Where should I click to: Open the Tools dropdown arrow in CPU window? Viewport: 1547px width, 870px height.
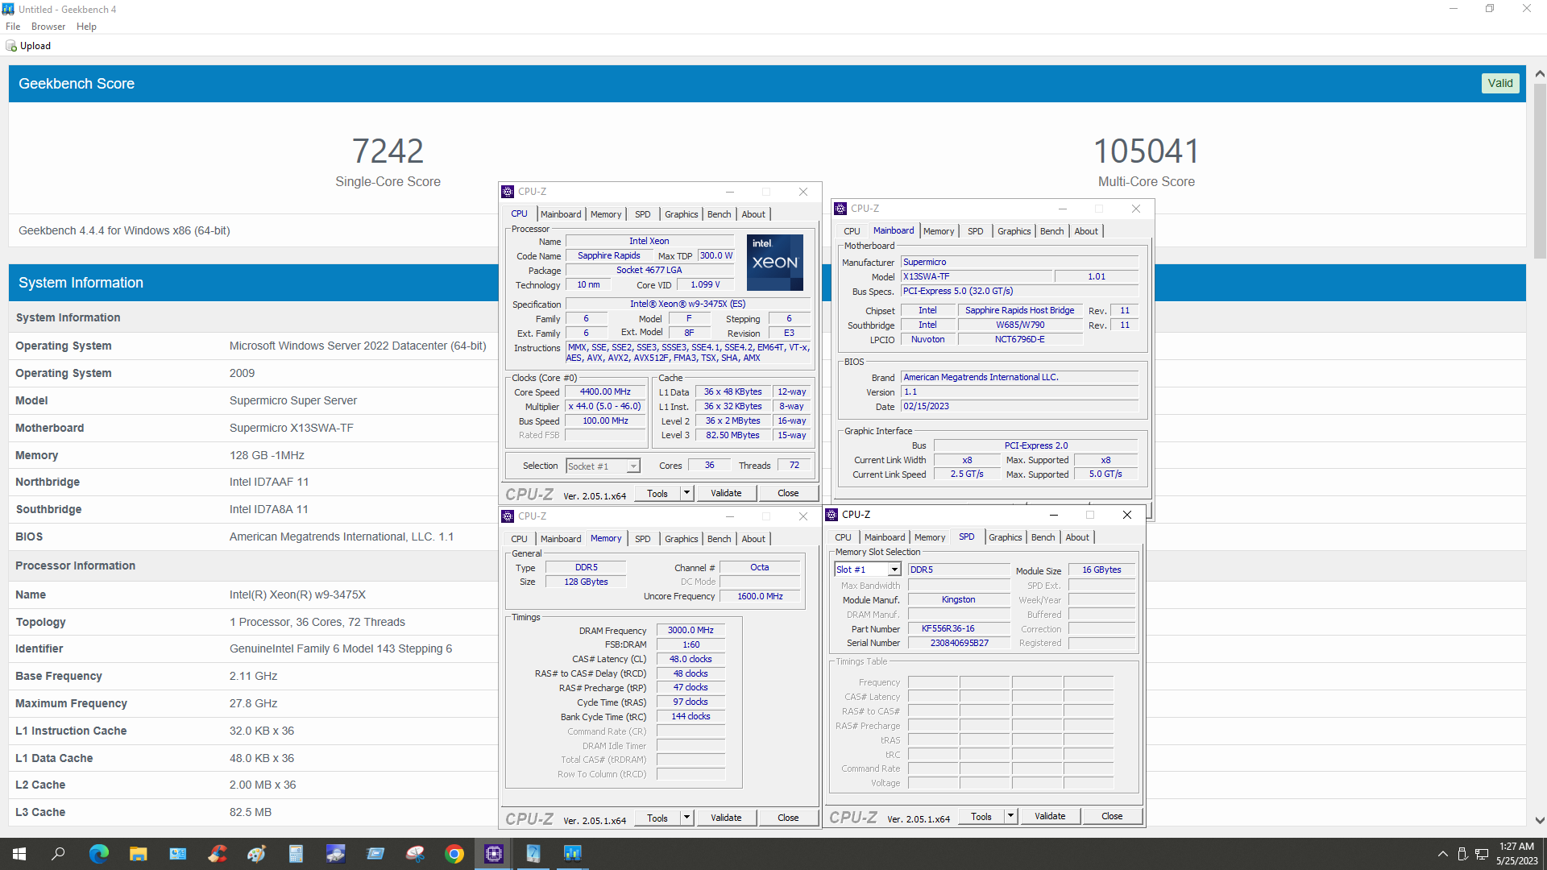click(x=686, y=493)
